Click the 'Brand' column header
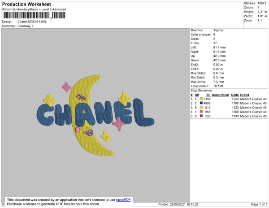The height and width of the screenshot is (208, 269). click(x=244, y=95)
